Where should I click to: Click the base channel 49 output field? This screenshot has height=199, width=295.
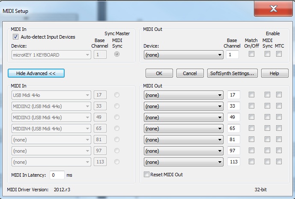tap(233, 118)
